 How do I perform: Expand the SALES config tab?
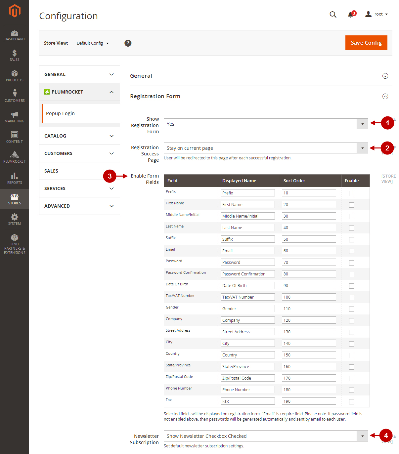click(x=79, y=171)
